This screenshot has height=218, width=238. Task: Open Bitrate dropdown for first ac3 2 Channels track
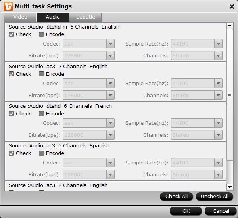point(88,95)
